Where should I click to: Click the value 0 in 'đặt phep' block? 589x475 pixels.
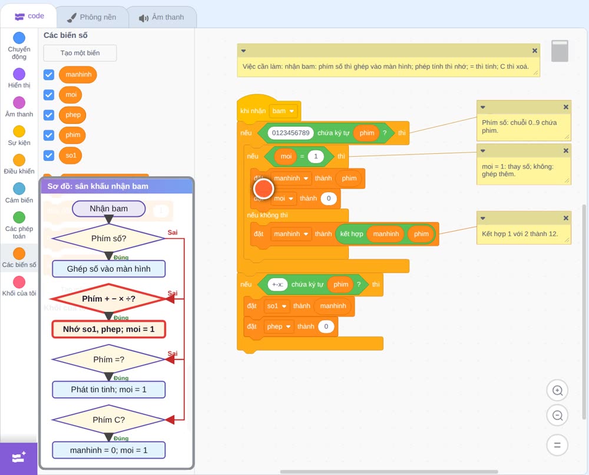(x=326, y=326)
